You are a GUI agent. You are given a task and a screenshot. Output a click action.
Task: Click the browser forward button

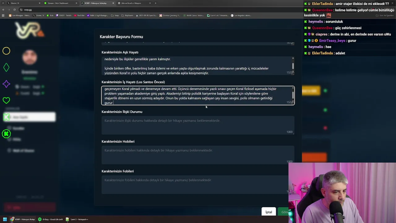pos(9,10)
